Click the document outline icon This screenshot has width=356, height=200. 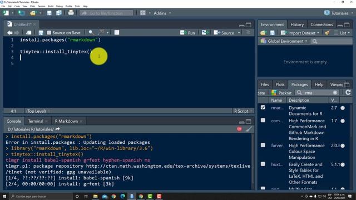(x=248, y=32)
